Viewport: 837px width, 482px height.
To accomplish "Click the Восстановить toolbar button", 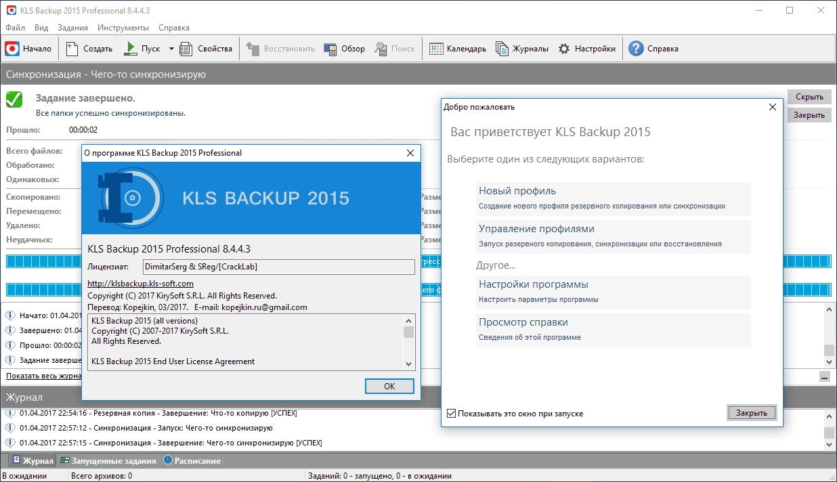I will point(281,49).
